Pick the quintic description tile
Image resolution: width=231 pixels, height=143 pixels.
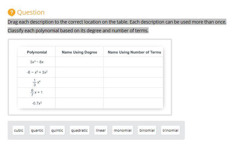point(57,130)
